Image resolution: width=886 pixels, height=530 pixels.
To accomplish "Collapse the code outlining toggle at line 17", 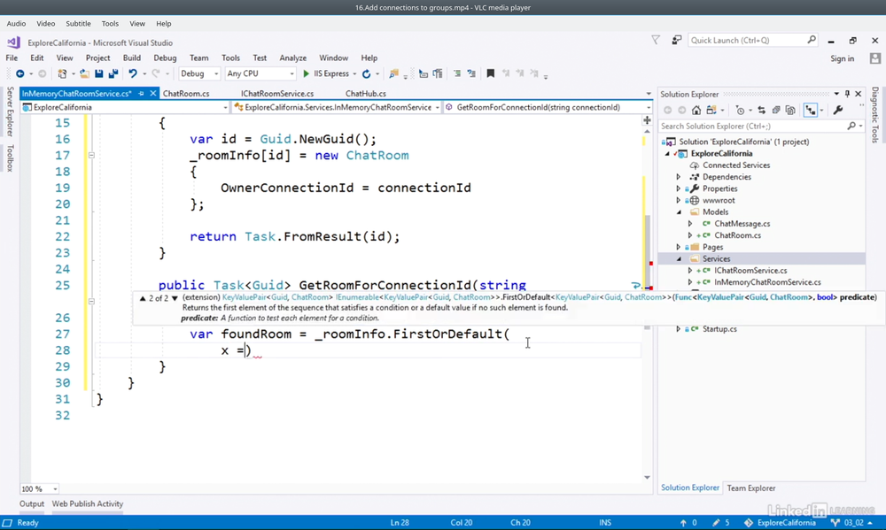I will point(91,155).
